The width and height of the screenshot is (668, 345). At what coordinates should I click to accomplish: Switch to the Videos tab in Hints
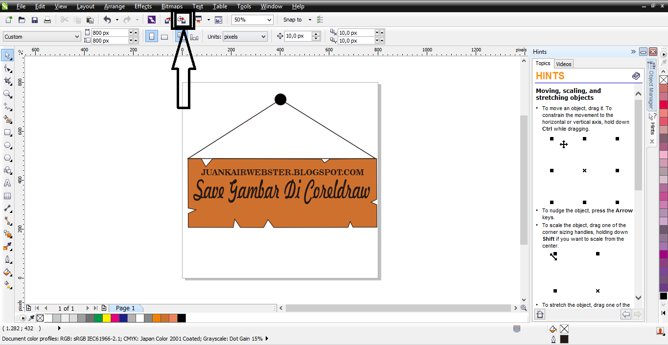point(564,64)
